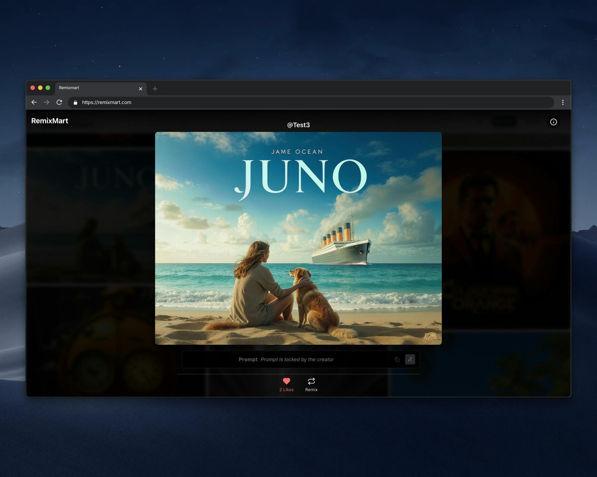Click the JUNO poster image
This screenshot has height=477, width=597.
tap(298, 238)
